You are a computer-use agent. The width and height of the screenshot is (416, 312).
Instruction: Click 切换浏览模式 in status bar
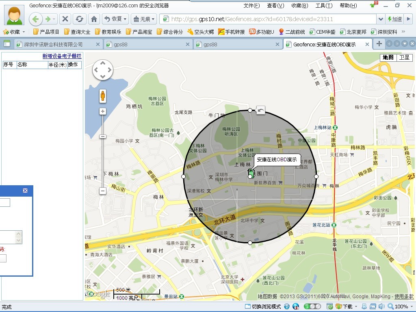click(263, 307)
